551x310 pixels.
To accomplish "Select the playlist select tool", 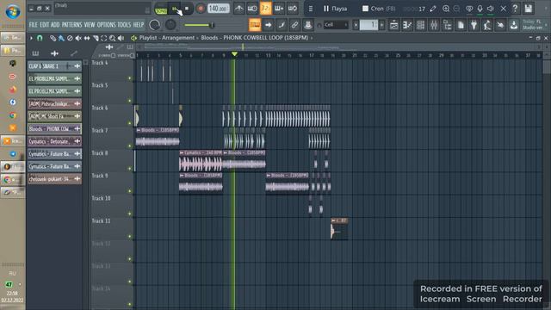I will 103,38.
